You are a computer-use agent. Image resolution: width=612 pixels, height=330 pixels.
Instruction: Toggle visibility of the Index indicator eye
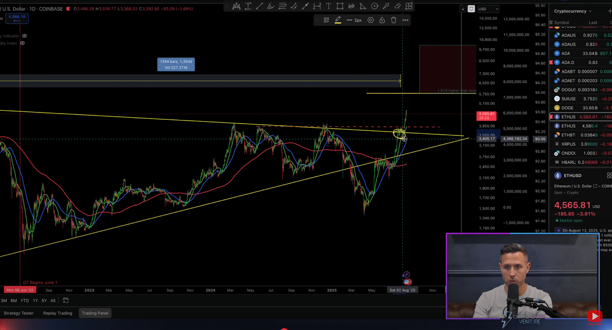pyautogui.click(x=23, y=43)
